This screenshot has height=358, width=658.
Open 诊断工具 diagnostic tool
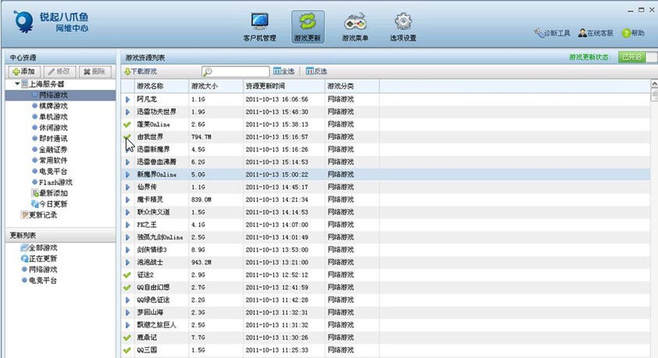(x=552, y=33)
